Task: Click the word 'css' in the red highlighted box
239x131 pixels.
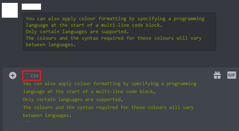Action: point(34,76)
